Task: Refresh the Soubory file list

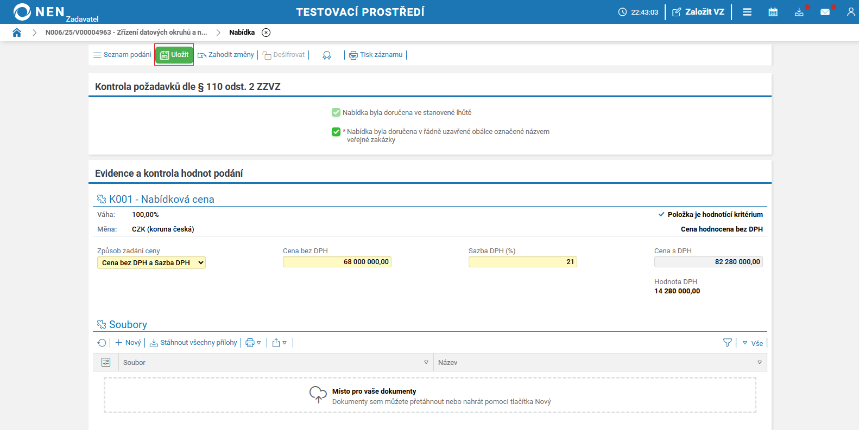Action: [x=102, y=343]
